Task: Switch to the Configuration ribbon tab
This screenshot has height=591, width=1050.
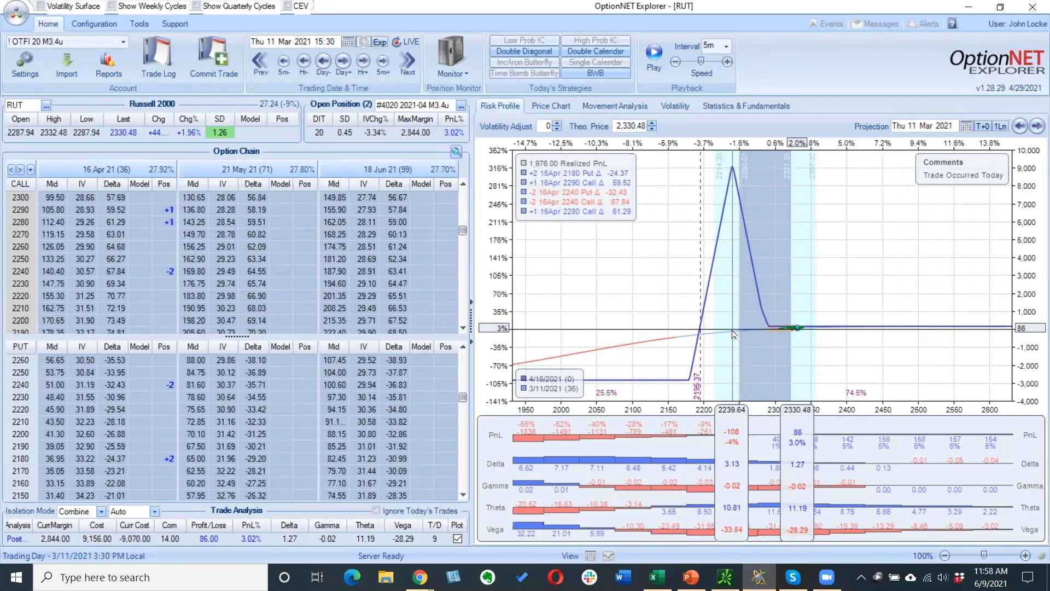Action: (x=94, y=24)
